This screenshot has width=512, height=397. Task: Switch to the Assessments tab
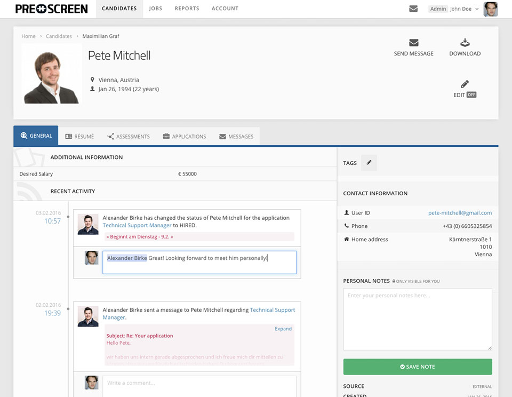pyautogui.click(x=129, y=137)
